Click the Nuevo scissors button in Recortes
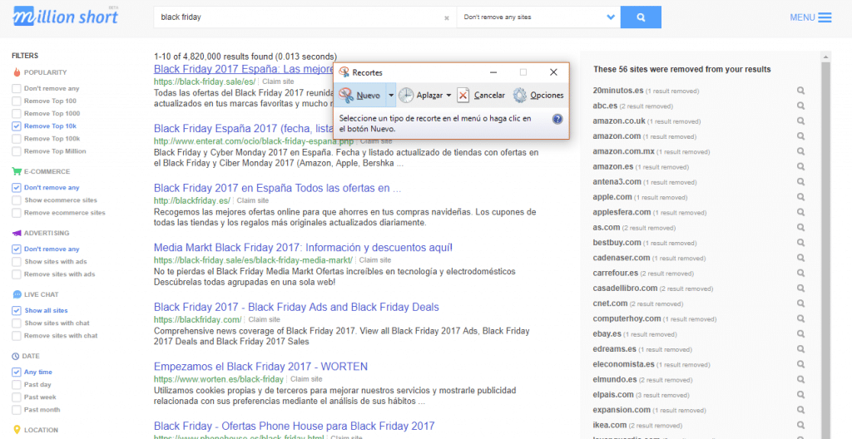This screenshot has height=439, width=852. [x=359, y=95]
